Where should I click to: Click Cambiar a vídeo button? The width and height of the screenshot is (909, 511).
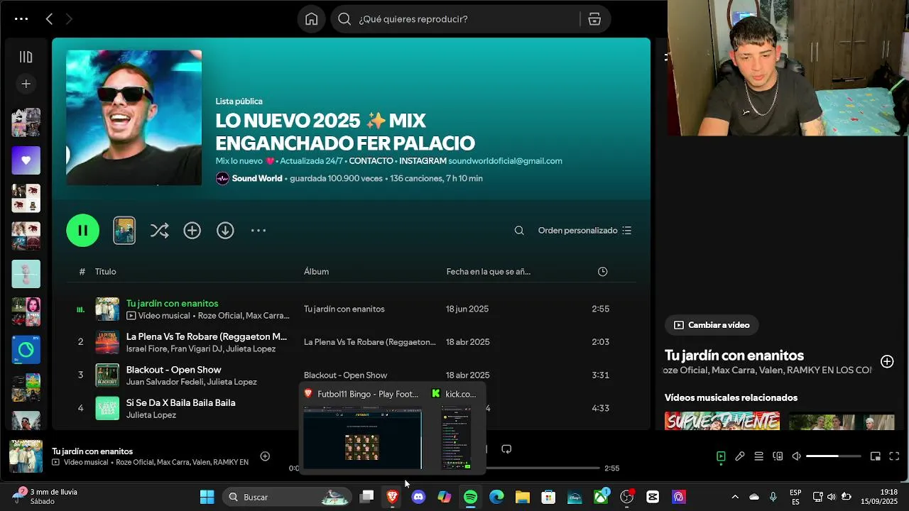pyautogui.click(x=712, y=325)
